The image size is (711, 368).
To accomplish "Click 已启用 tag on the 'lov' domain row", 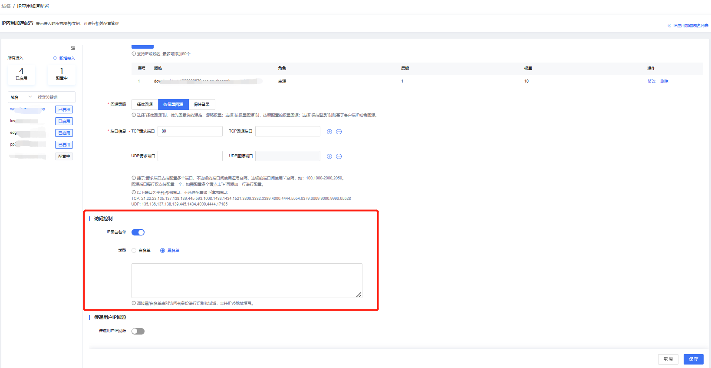I will tap(64, 121).
